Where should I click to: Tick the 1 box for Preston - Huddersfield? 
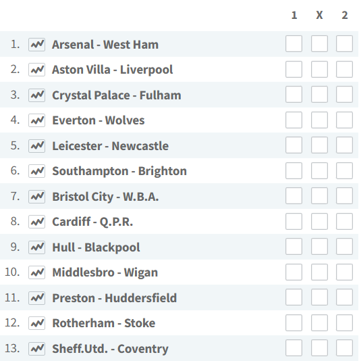294,297
